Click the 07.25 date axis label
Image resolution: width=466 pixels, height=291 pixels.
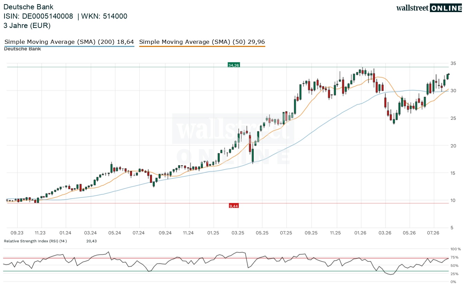click(286, 233)
